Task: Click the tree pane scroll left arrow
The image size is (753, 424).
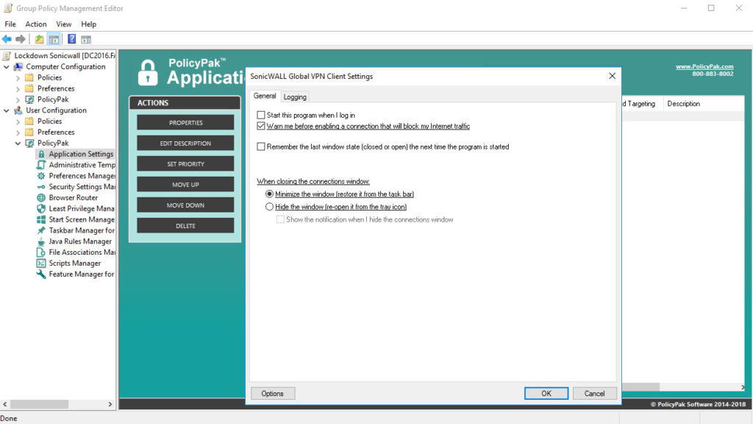Action: (x=5, y=404)
